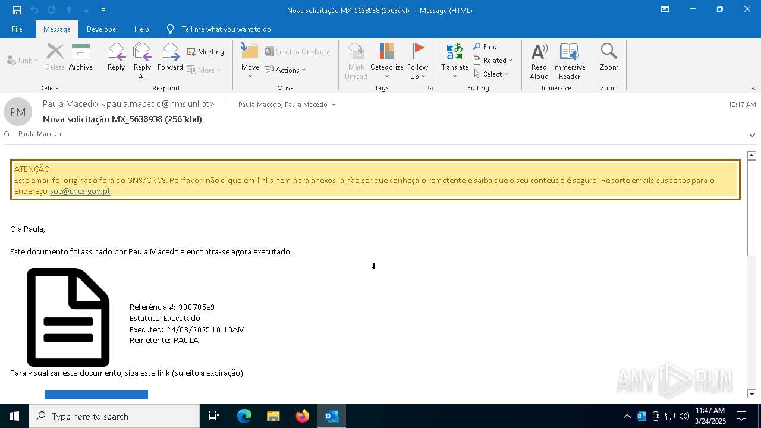Go to Next Item down arrow
The width and height of the screenshot is (761, 428).
pyautogui.click(x=86, y=10)
